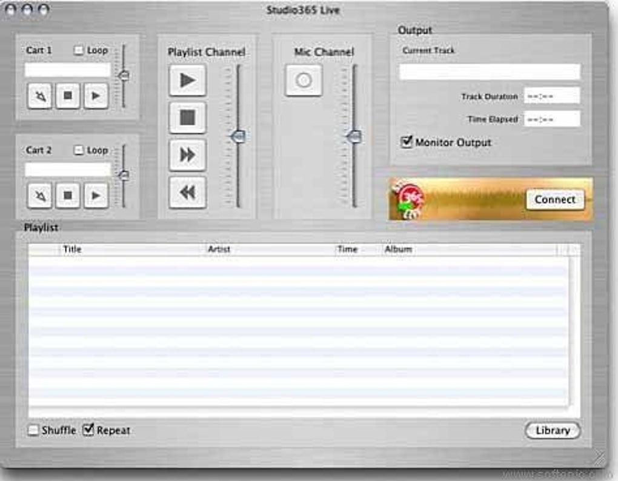The image size is (618, 481).
Task: Sort playlist by Time column
Action: click(x=358, y=250)
